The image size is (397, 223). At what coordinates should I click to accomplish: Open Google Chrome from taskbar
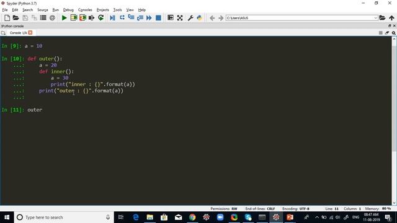pos(192,217)
